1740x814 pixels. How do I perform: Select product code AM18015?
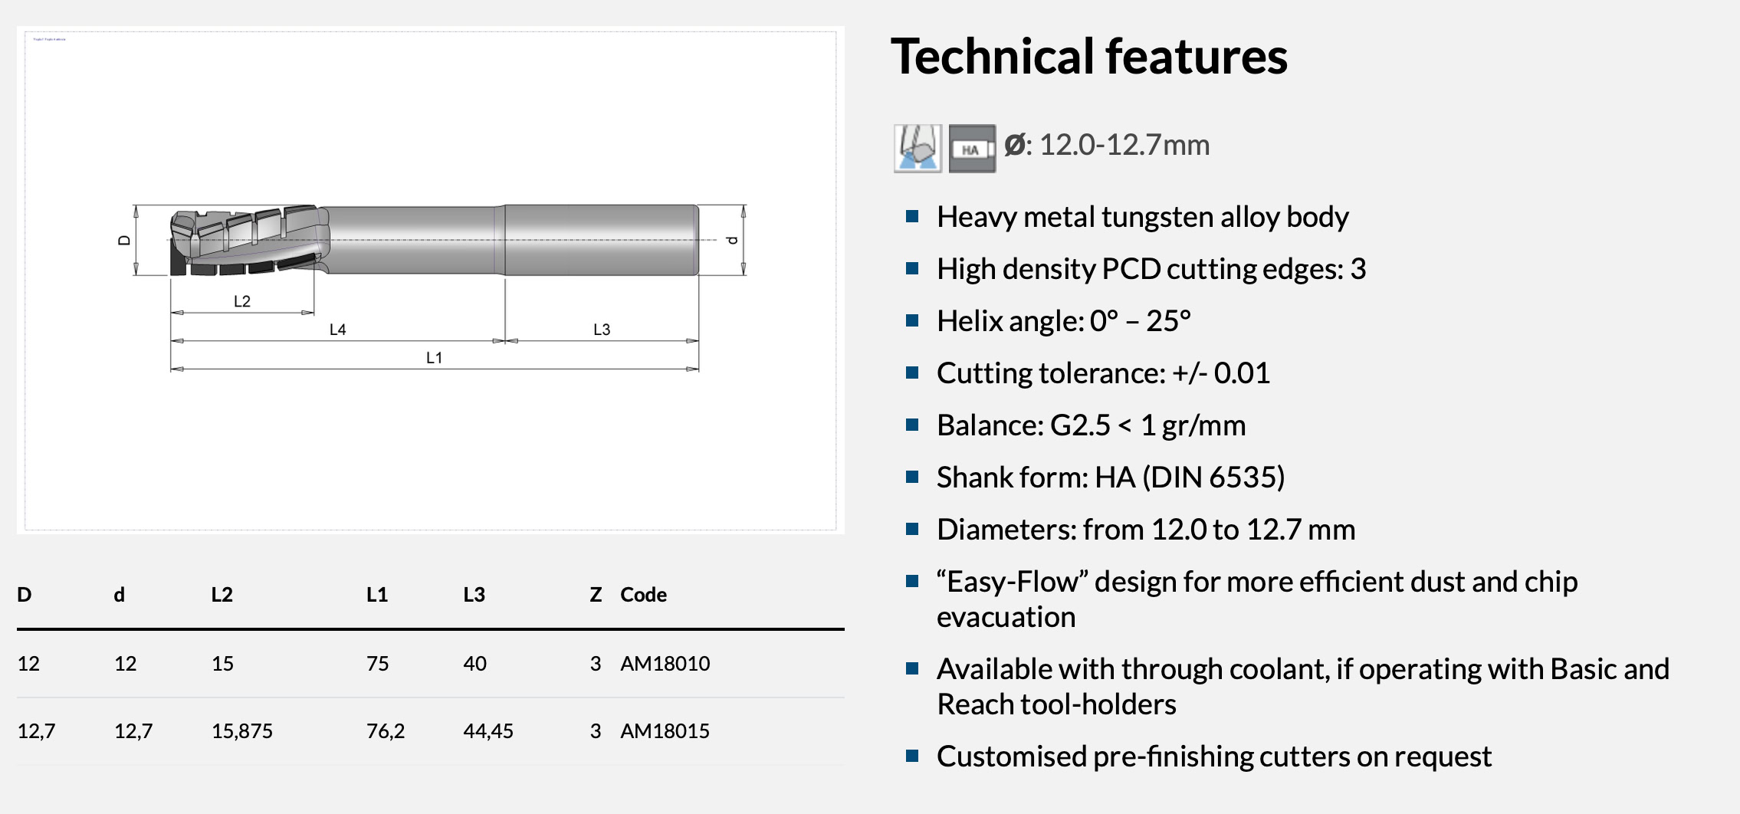point(665,731)
